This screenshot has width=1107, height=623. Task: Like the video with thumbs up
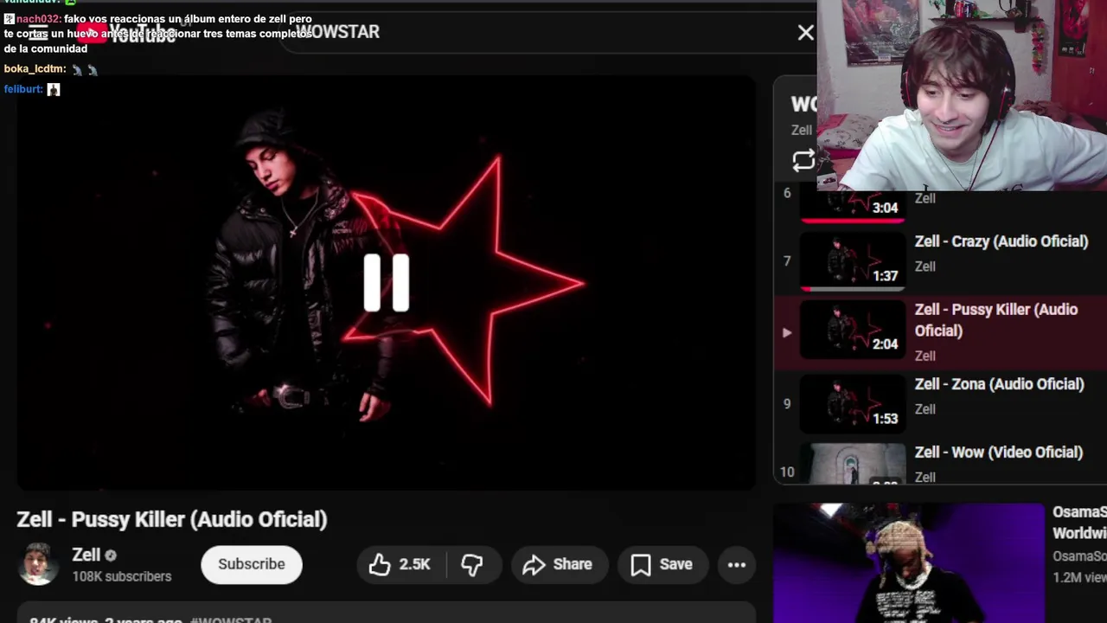pos(400,564)
